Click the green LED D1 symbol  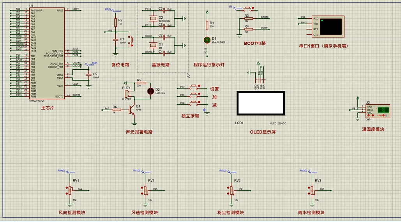click(207, 40)
